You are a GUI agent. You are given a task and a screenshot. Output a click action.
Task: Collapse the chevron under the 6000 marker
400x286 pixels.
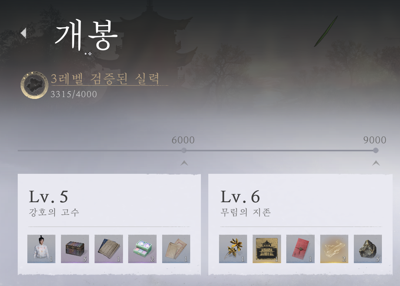[184, 163]
